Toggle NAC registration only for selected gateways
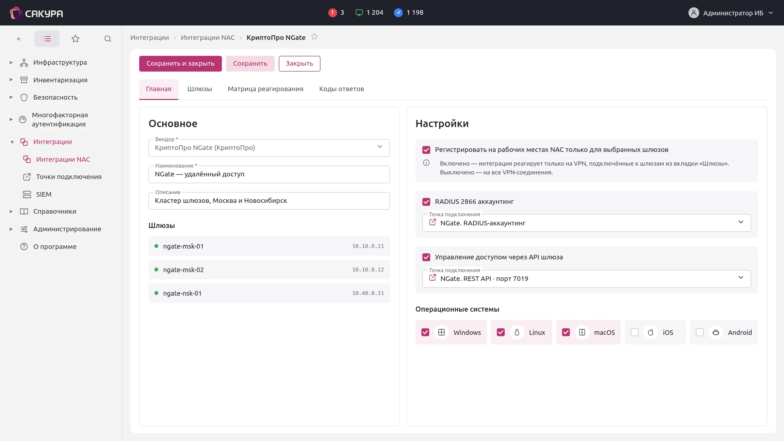Screen dimensions: 784x441 [x=426, y=150]
